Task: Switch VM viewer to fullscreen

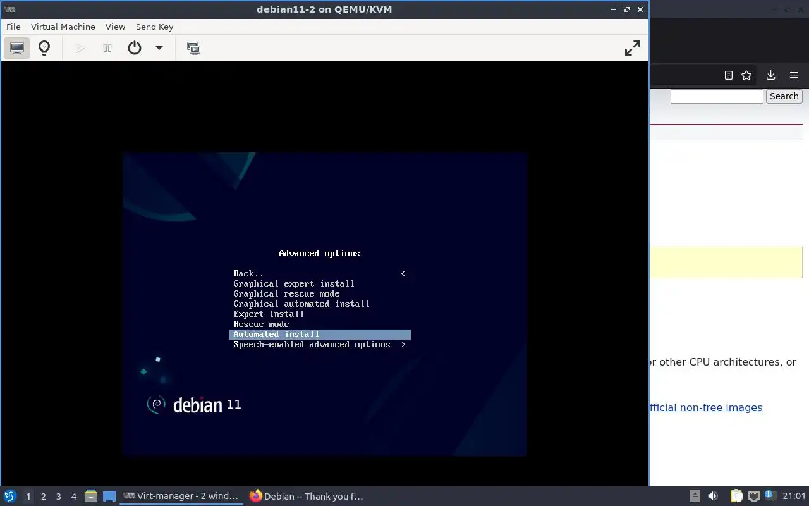Action: tap(633, 48)
